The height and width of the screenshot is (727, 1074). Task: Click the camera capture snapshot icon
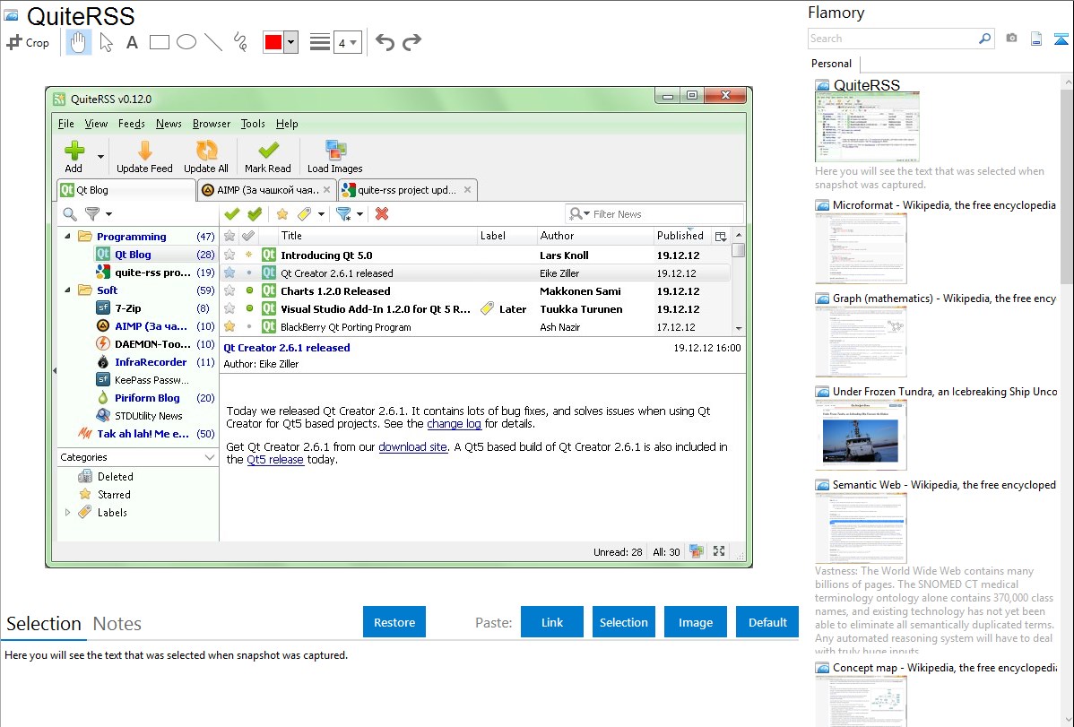click(1011, 39)
